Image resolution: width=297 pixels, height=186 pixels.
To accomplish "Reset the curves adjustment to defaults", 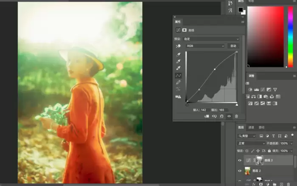I will click(221, 116).
